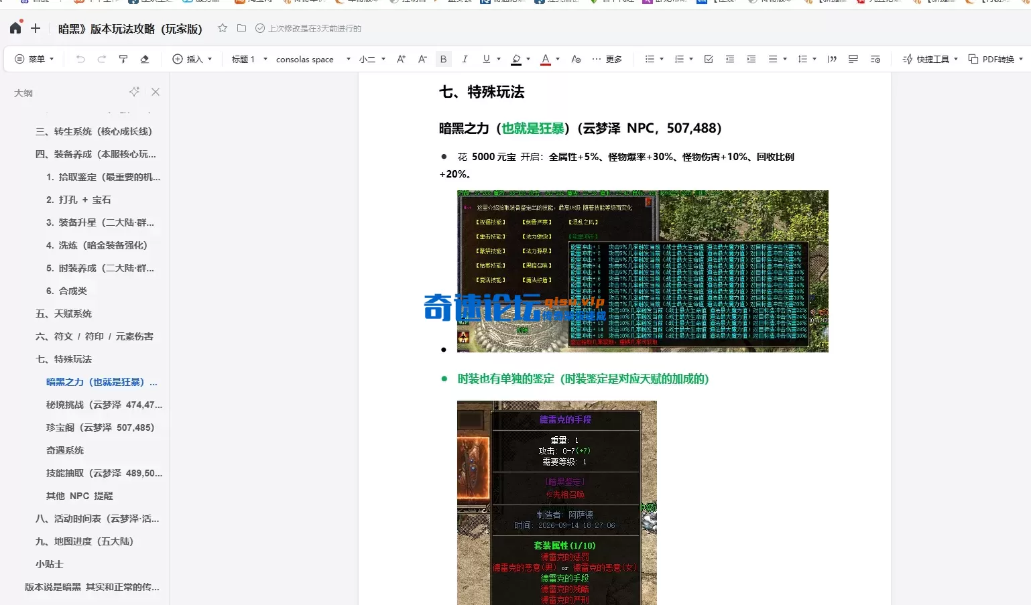This screenshot has width=1031, height=605.
Task: Show more formatting options via 更多
Action: 607,59
